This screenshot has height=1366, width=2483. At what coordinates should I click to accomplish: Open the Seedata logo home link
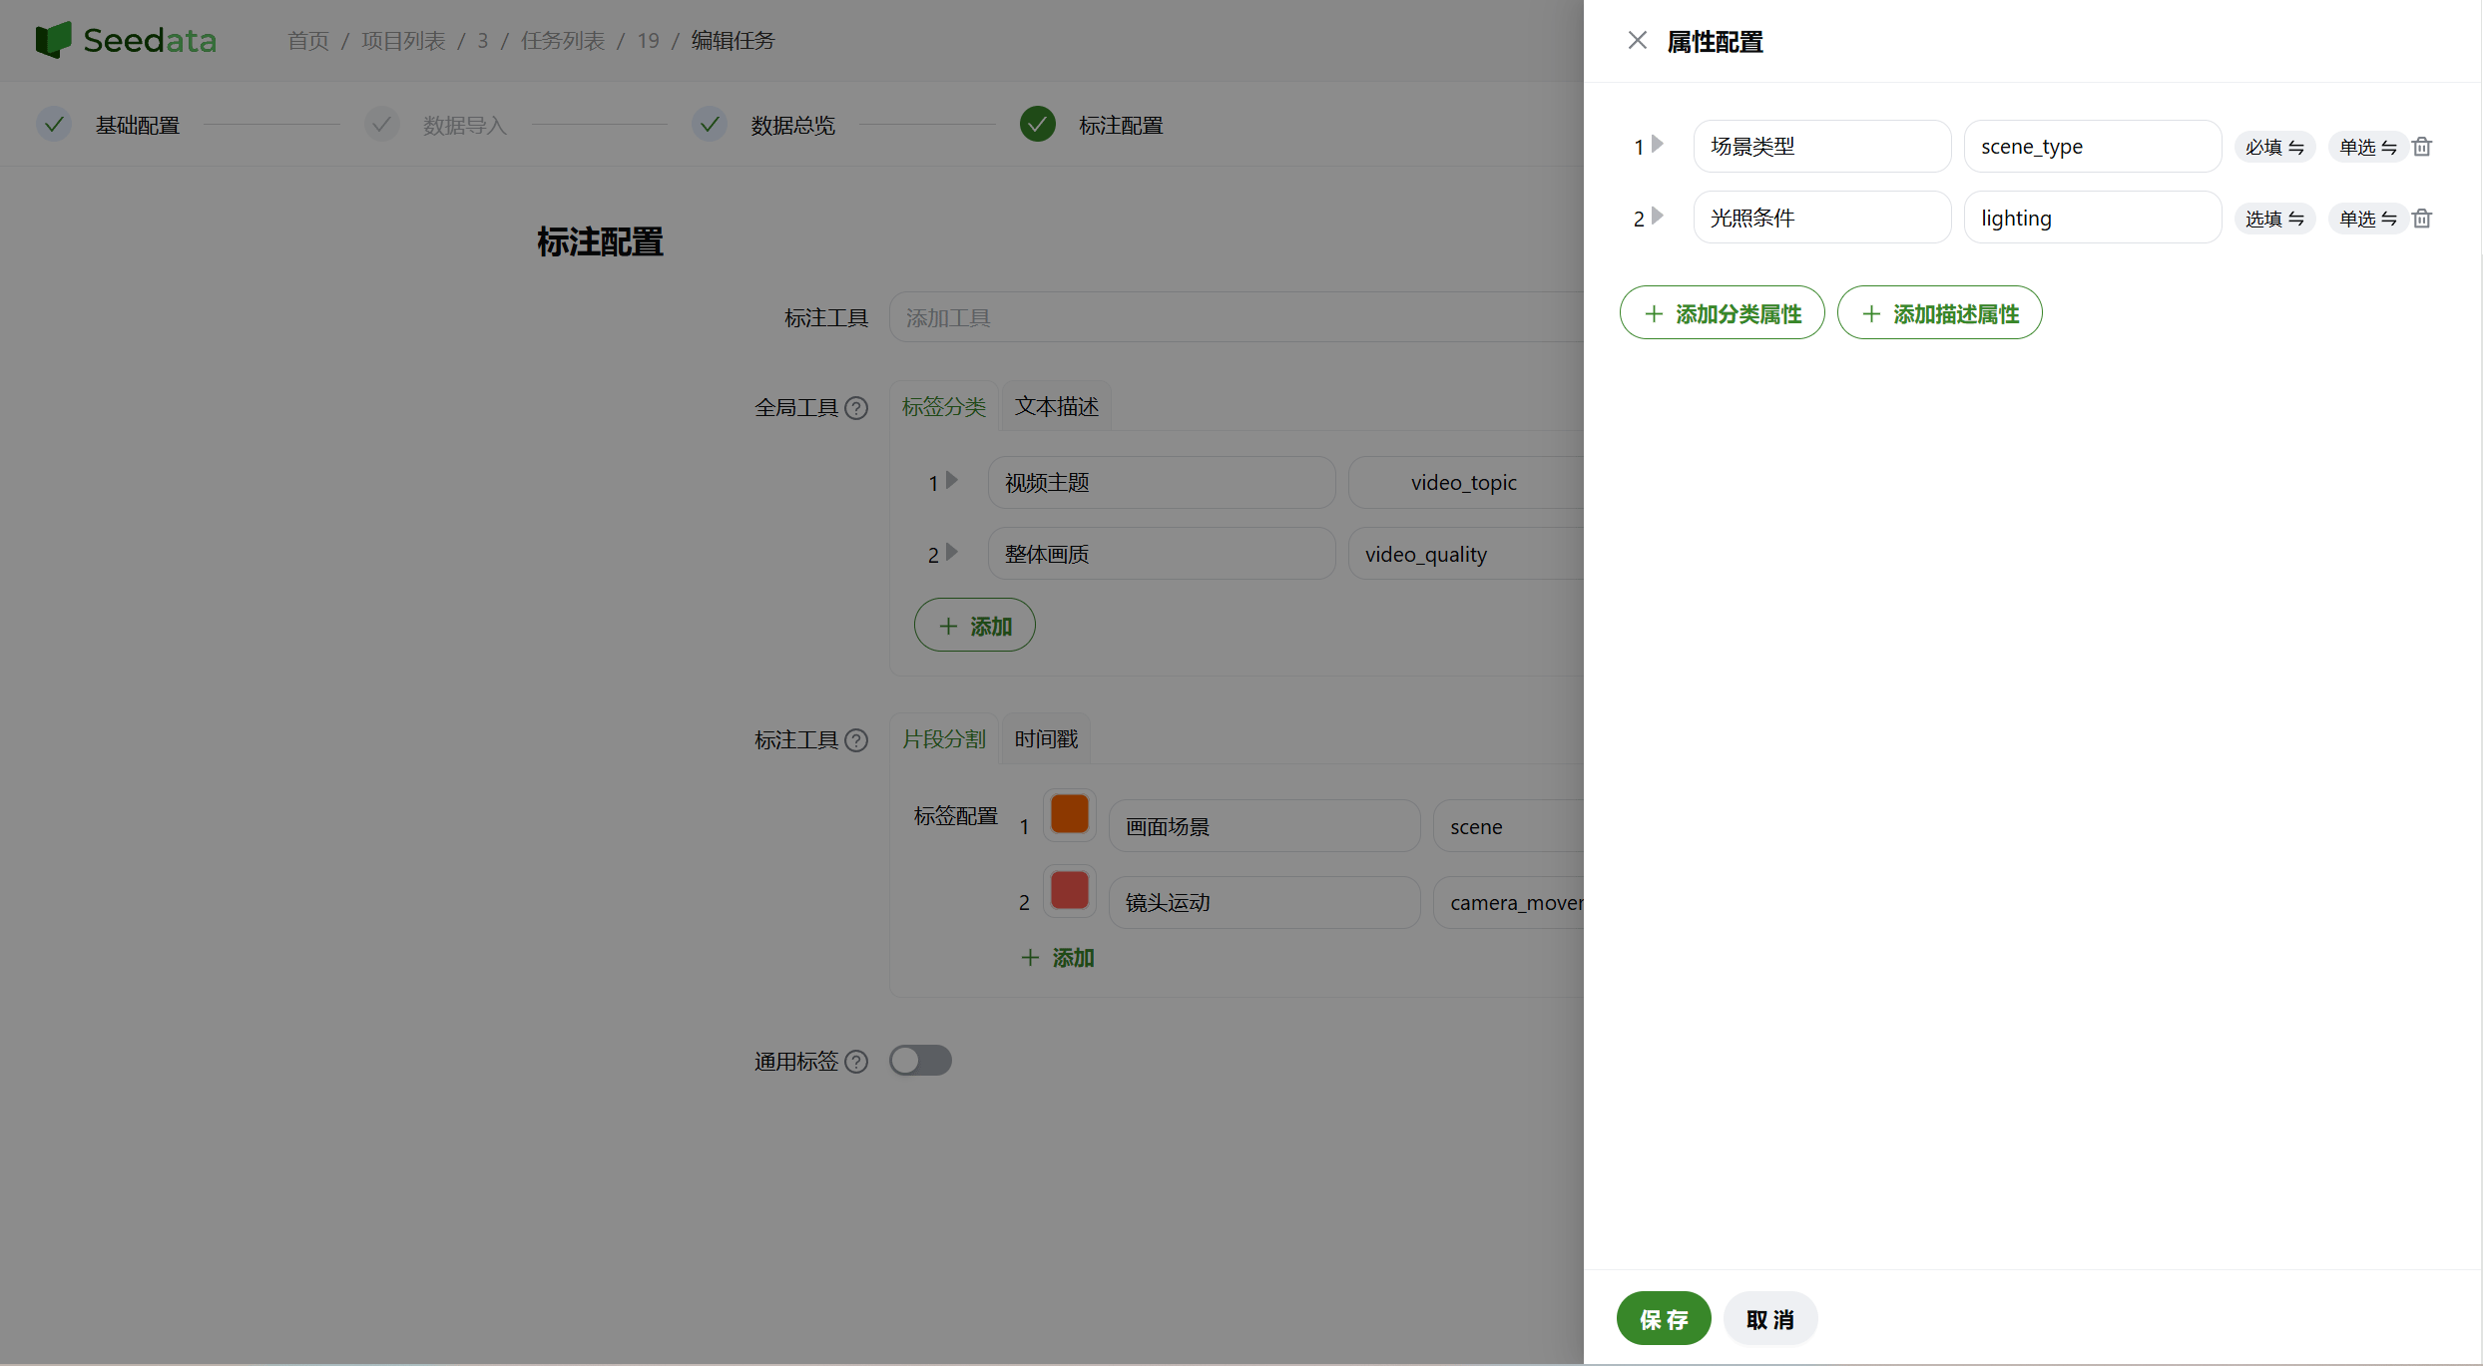(126, 40)
